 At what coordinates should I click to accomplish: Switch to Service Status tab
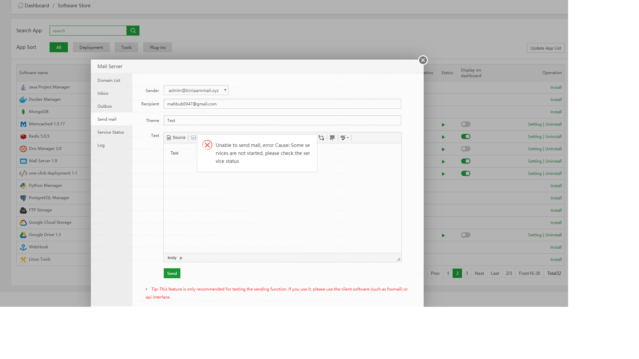coord(110,132)
